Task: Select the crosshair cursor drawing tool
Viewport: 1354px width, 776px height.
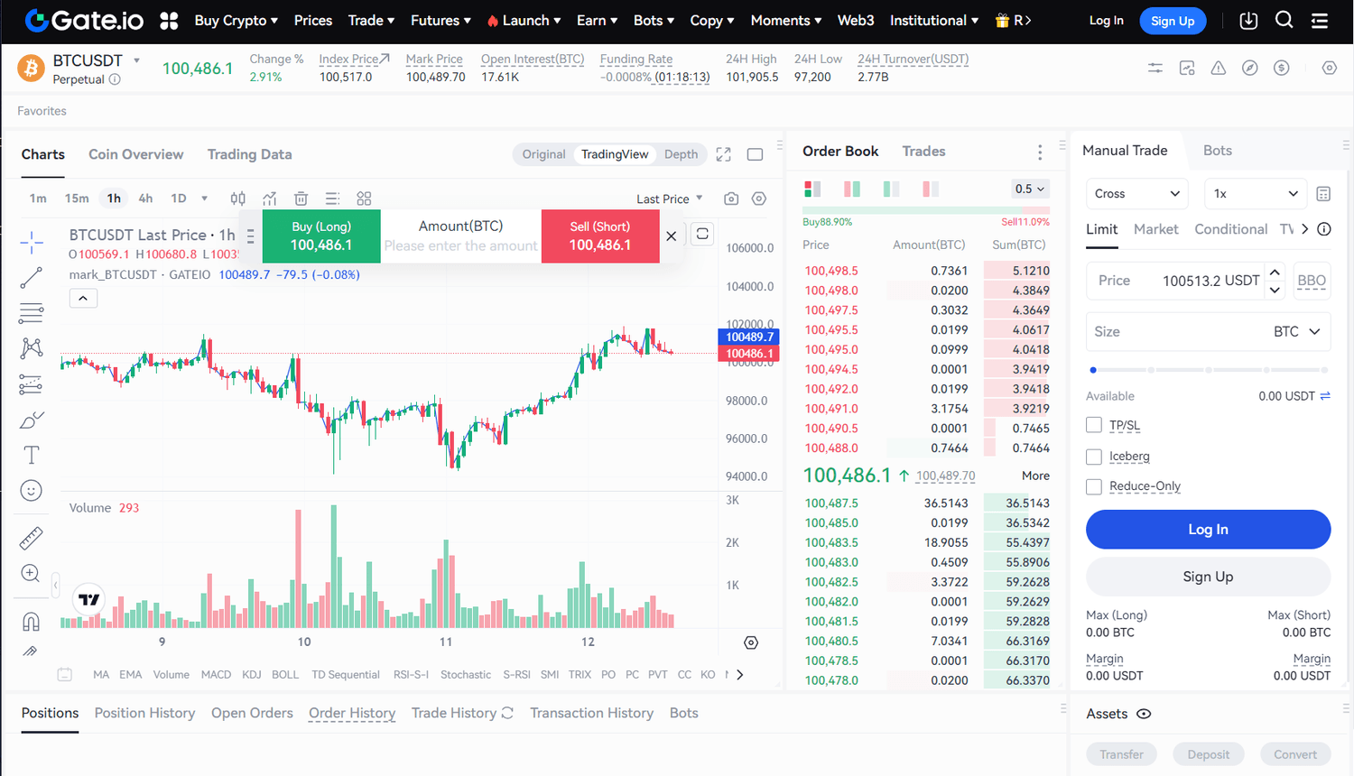Action: (32, 242)
